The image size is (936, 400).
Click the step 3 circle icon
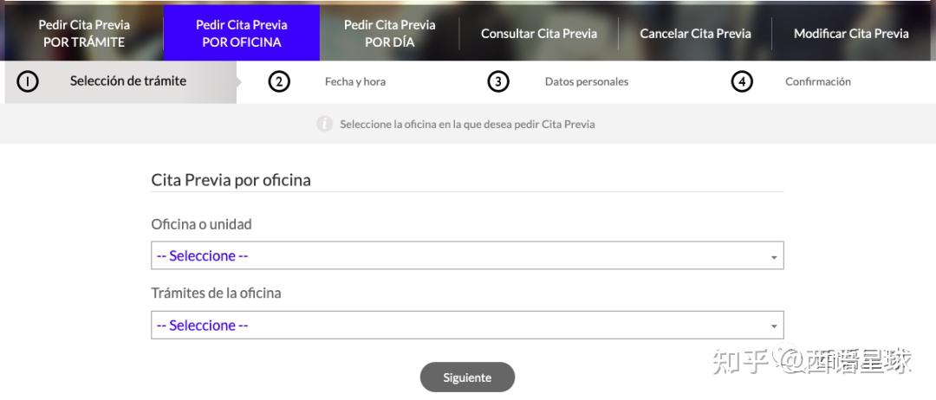498,81
